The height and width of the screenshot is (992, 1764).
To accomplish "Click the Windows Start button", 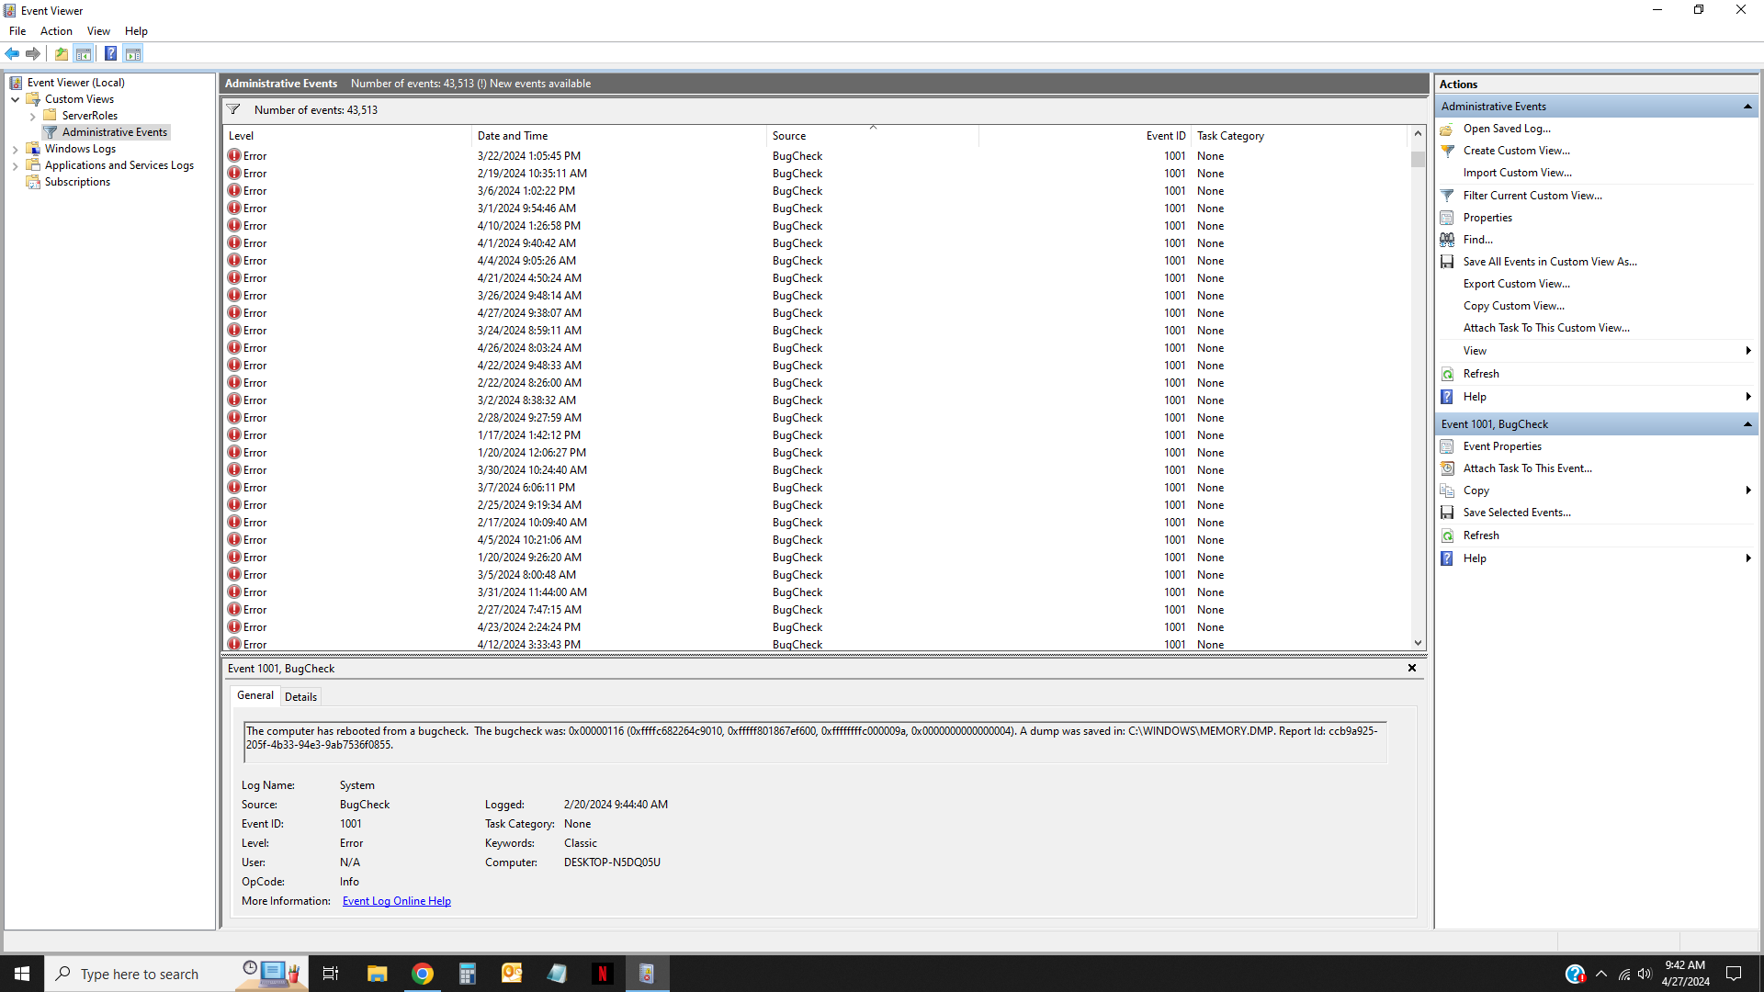I will click(x=22, y=974).
